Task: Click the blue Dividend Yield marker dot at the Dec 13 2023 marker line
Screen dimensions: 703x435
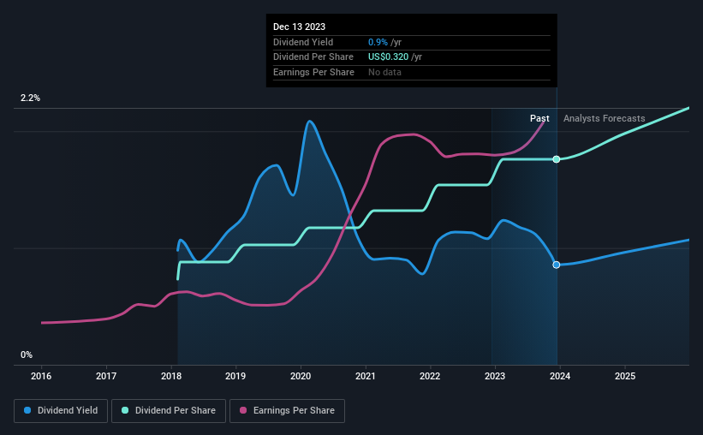Action: 557,265
